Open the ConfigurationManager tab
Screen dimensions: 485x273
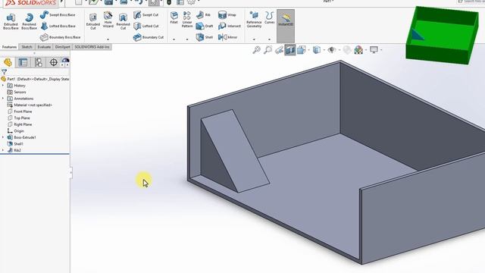coord(39,62)
